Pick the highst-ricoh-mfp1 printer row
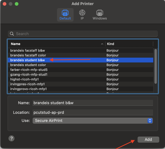 pyautogui.click(x=81, y=79)
